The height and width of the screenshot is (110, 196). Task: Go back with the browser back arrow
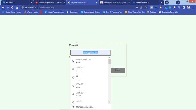(3, 7)
